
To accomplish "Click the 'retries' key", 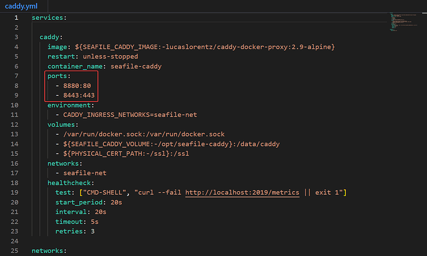I will [69, 231].
